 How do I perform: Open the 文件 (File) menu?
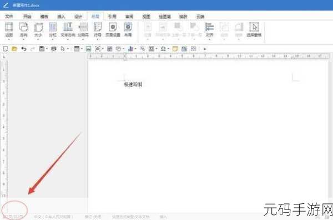pos(9,16)
